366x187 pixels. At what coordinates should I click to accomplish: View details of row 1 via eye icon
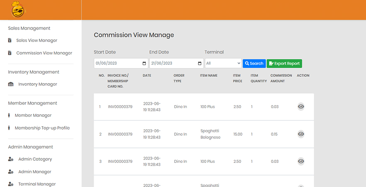[x=301, y=107]
